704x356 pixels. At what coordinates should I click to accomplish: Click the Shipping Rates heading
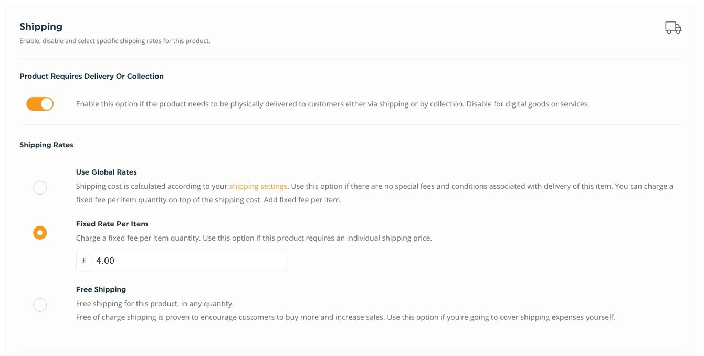click(46, 145)
